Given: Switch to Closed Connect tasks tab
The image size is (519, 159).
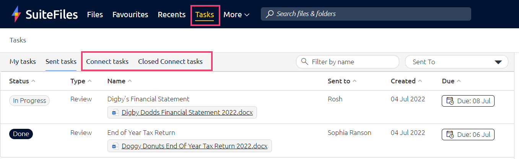Looking at the screenshot, I should [x=171, y=62].
